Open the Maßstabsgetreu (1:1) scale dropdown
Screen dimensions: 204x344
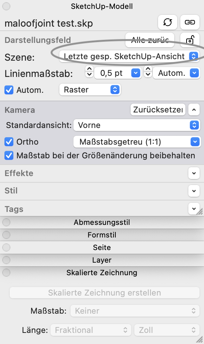coord(136,142)
